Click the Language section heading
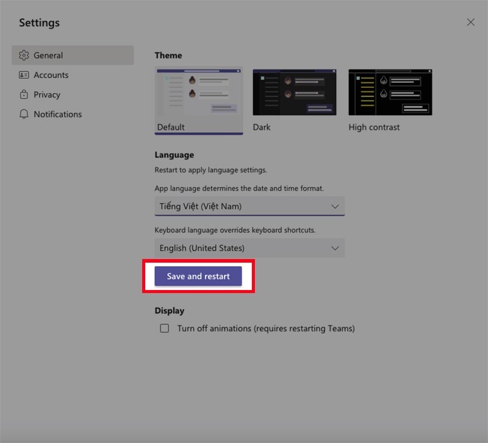Screen dimensions: 488x443 (174, 154)
